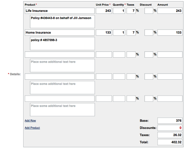The width and height of the screenshot is (187, 149).
Task: Click the last additional text placeholder box
Action: click(x=62, y=110)
